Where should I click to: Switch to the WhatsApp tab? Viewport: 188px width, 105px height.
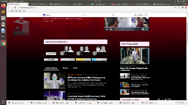pos(101,4)
